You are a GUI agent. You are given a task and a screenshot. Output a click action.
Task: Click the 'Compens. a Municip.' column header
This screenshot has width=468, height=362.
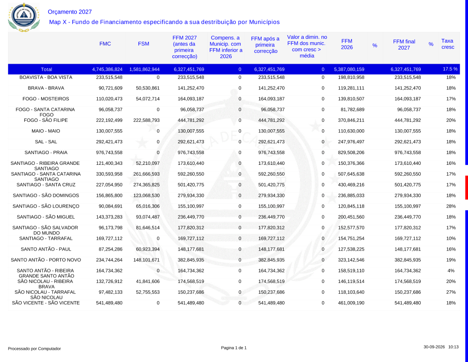[226, 47]
